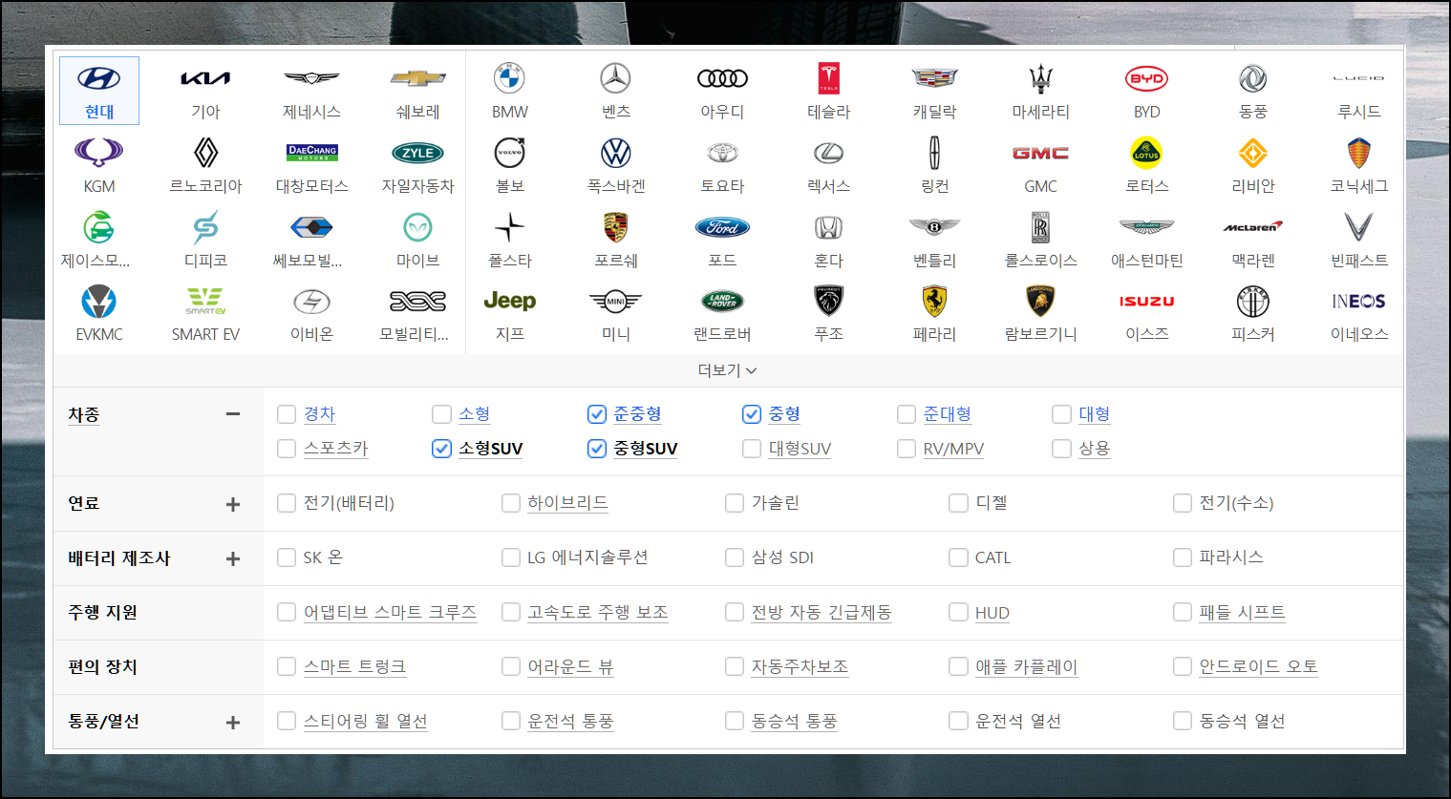Viewport: 1451px width, 799px height.
Task: Check the 스티어링 휠 열선 checkbox
Action: [287, 721]
